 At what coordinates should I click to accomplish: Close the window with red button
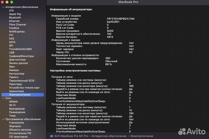(x=2, y=2)
